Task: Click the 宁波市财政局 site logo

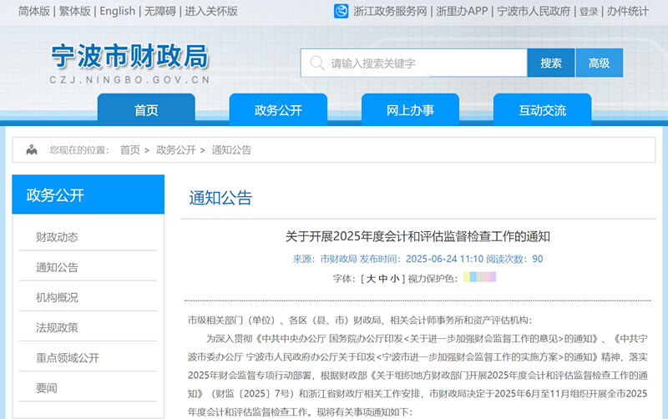Action: pos(130,56)
